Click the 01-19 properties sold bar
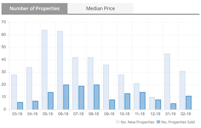The height and width of the screenshot is (128, 201). tap(173, 107)
